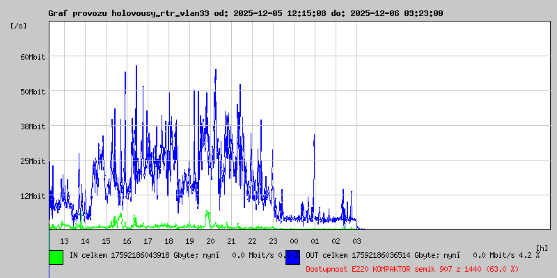Click the hour 13 x-axis label
Screen dimensions: 557x278
pyautogui.click(x=64, y=241)
